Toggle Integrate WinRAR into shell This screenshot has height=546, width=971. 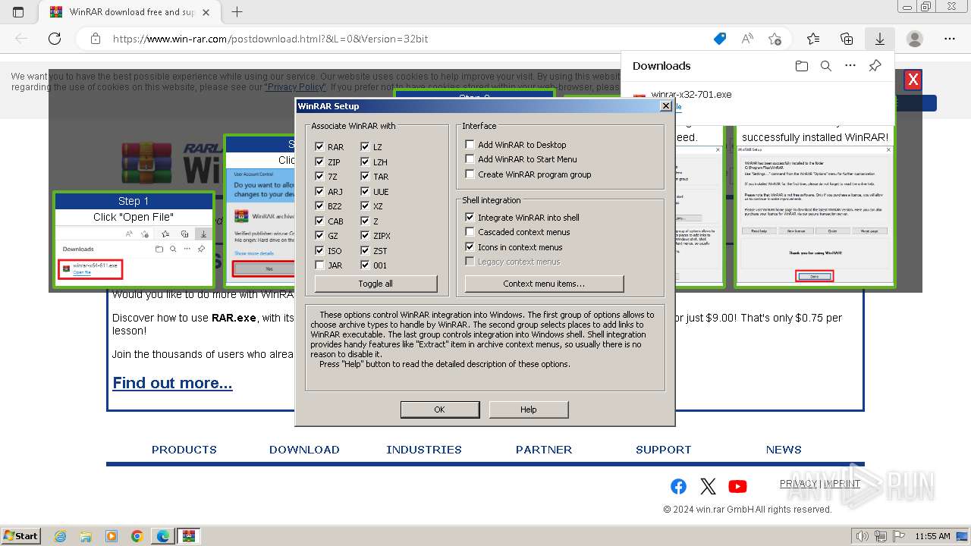click(x=470, y=218)
